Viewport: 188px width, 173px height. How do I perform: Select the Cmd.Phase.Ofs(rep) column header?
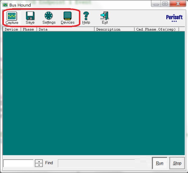tap(157, 29)
